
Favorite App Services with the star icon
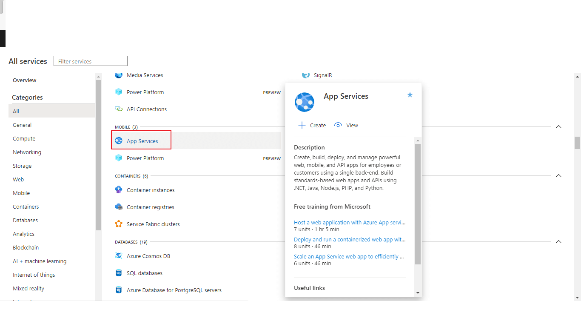click(410, 95)
